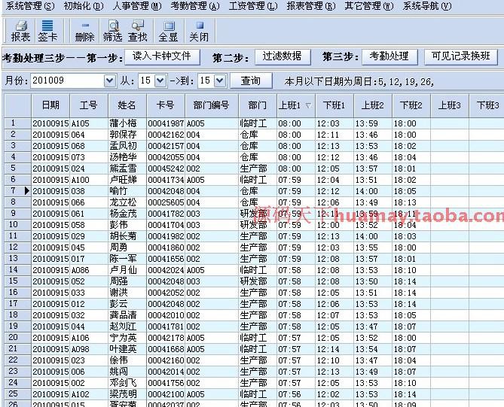Viewport: 504px width, 407px height.
Task: Click the name cell 汤艳华
Action: (x=127, y=157)
